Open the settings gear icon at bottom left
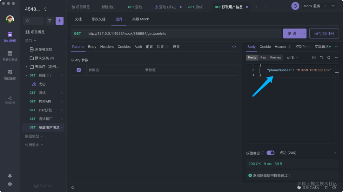The image size is (343, 192). (10, 184)
